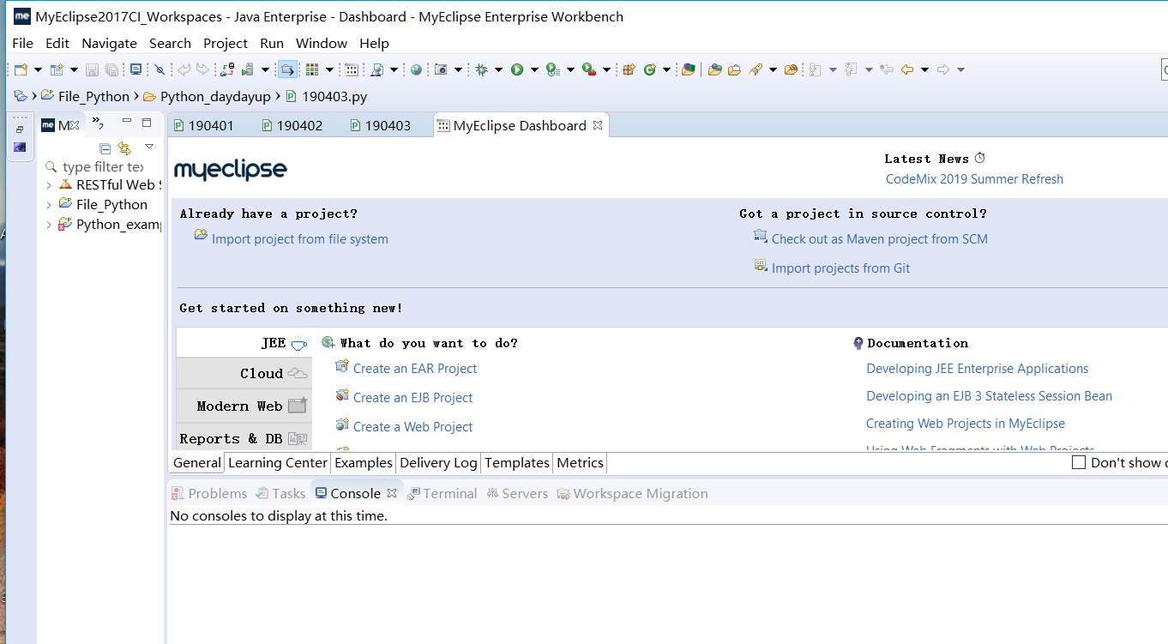
Task: Click the Restore icon in left trim
Action: click(20, 129)
